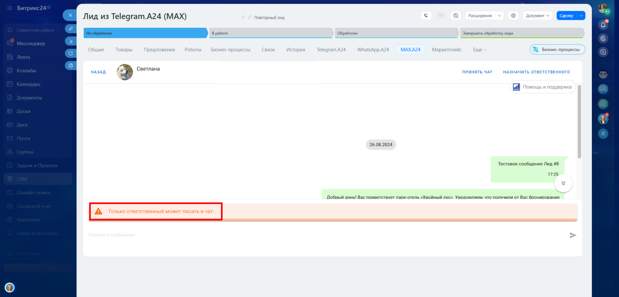Open the chat bubble icon in lead header

coord(456,15)
